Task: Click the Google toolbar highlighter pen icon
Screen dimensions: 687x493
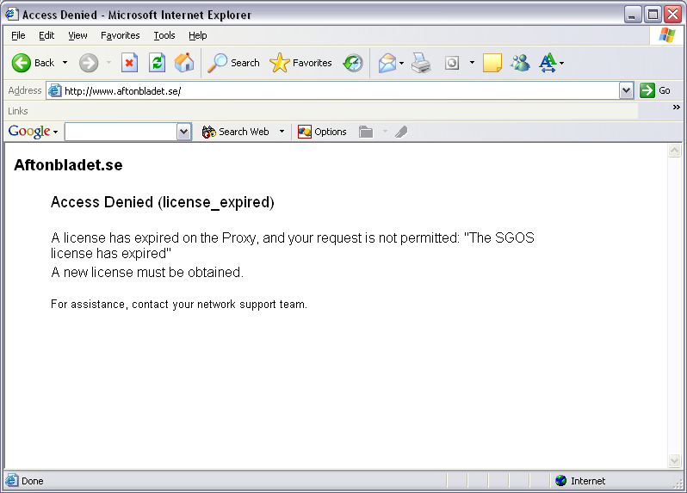Action: pos(401,132)
